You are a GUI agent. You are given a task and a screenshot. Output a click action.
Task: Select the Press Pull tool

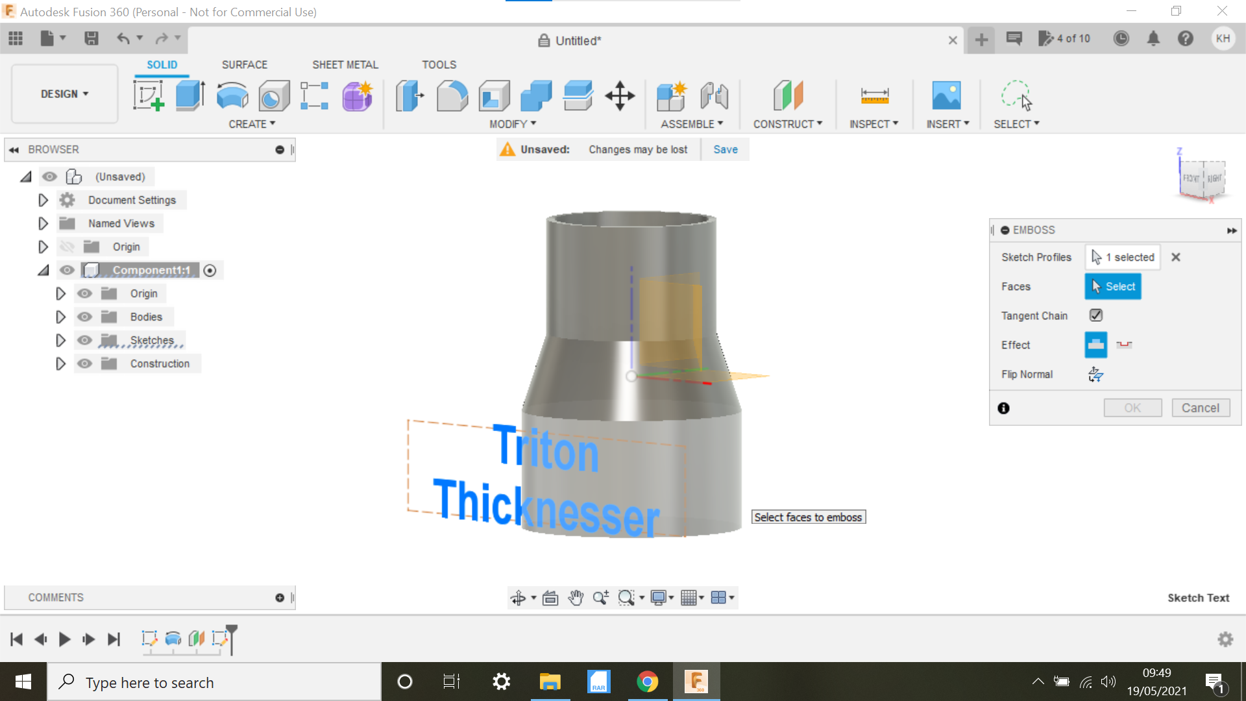point(409,96)
